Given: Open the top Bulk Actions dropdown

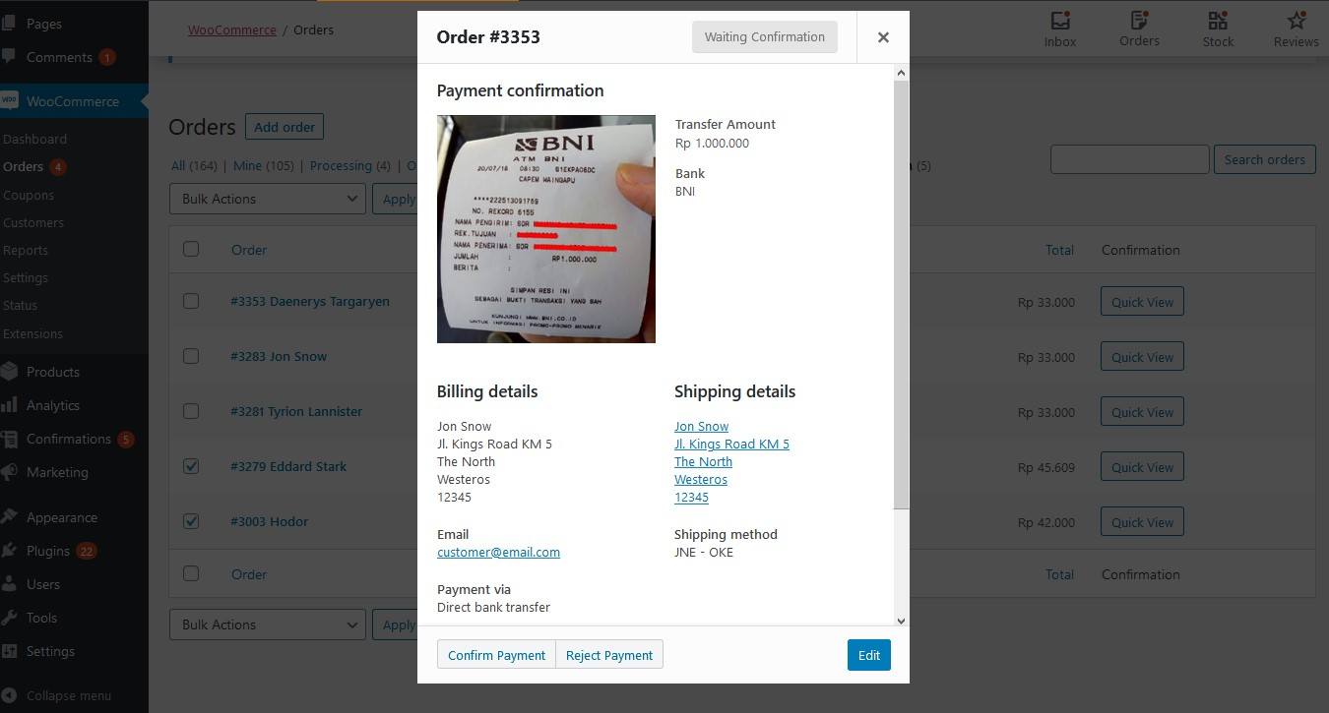Looking at the screenshot, I should point(268,199).
